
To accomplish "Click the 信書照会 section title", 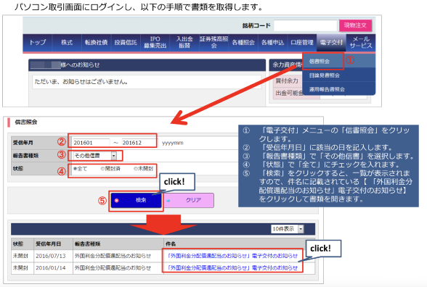I will tap(26, 122).
